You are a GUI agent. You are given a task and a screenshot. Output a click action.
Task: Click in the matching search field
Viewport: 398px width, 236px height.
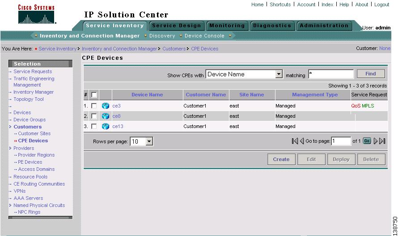point(331,74)
